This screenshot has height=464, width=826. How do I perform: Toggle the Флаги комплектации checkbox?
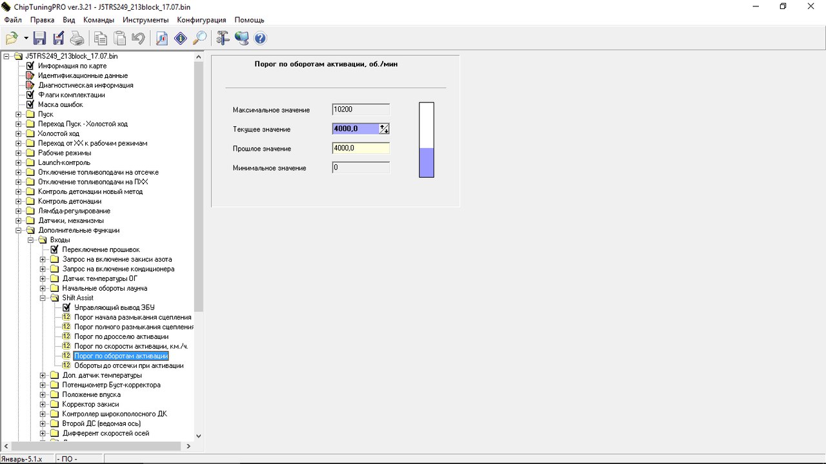pos(30,95)
